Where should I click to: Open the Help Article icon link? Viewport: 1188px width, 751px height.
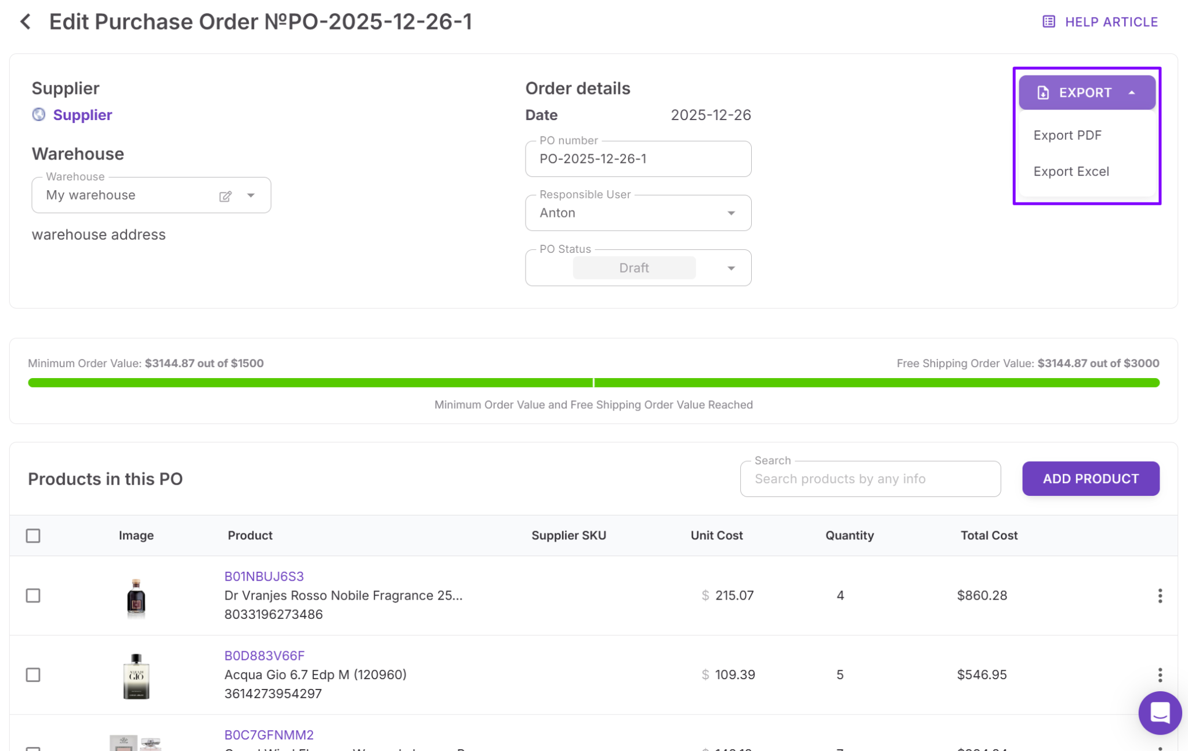pos(1048,22)
